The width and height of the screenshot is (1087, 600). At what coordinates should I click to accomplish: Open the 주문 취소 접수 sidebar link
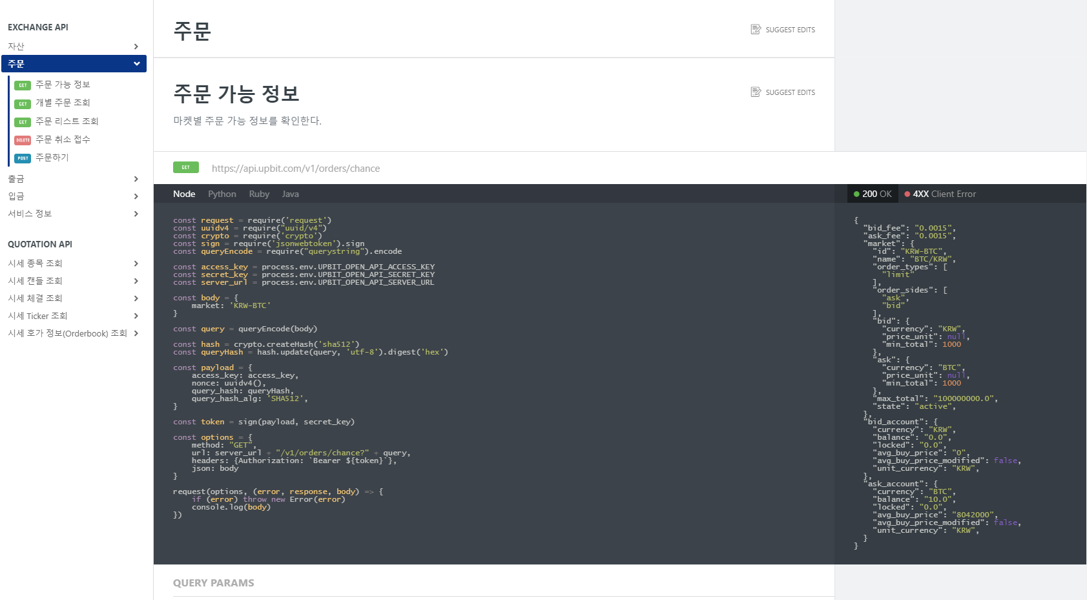coord(63,140)
